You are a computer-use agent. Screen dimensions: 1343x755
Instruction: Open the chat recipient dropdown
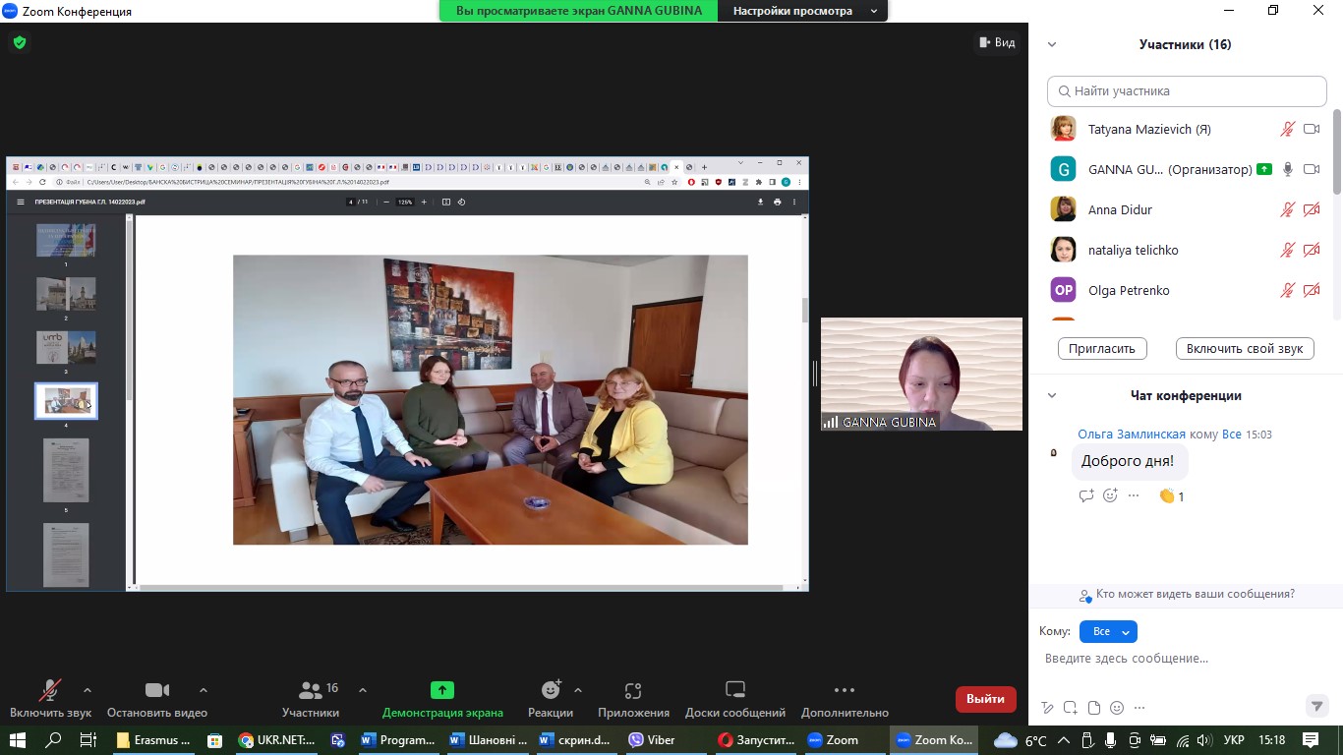click(x=1108, y=632)
